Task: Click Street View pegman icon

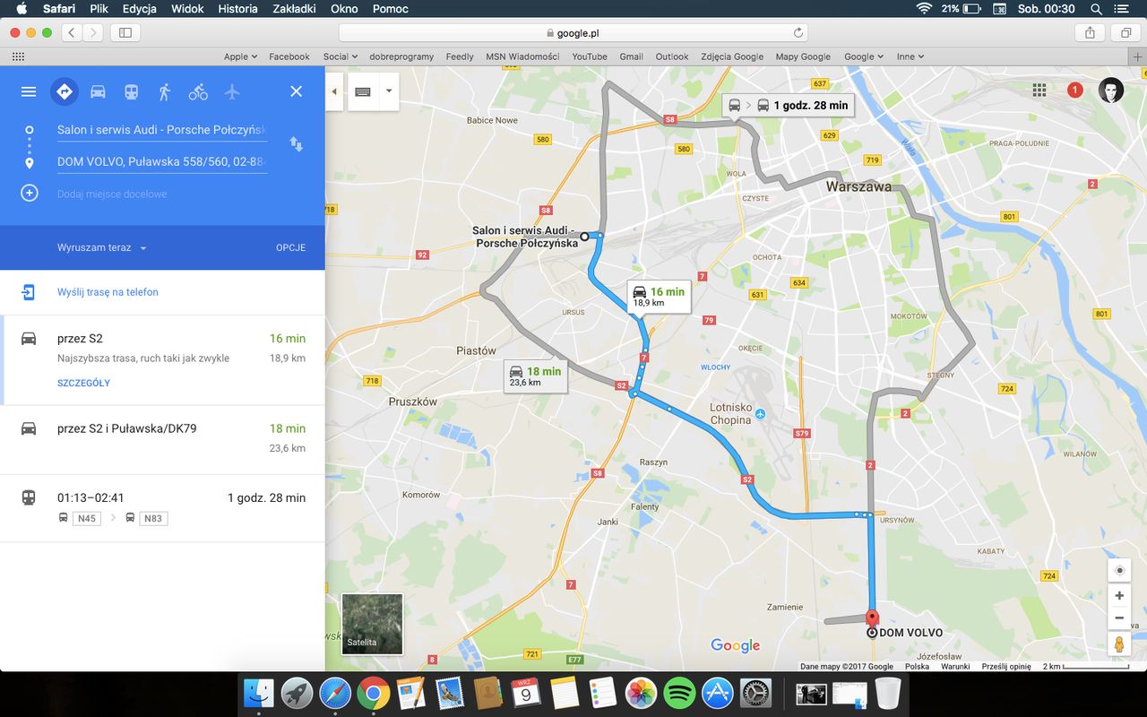Action: tap(1119, 644)
